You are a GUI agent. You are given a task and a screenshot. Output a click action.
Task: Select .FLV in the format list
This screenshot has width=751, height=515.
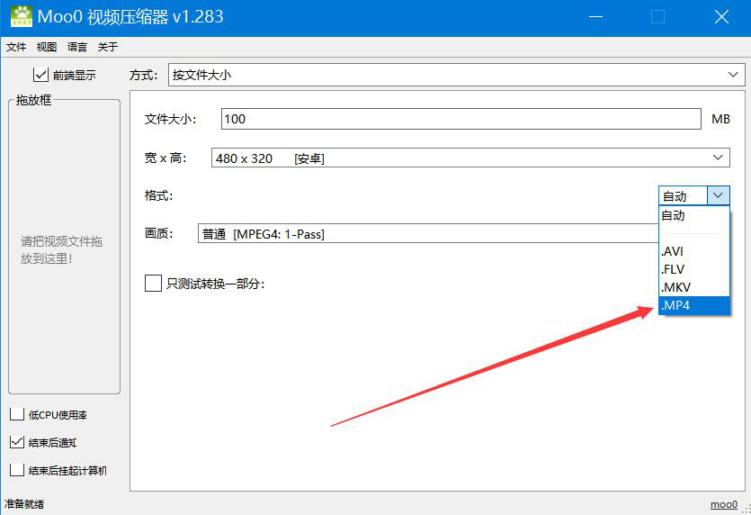click(x=694, y=269)
